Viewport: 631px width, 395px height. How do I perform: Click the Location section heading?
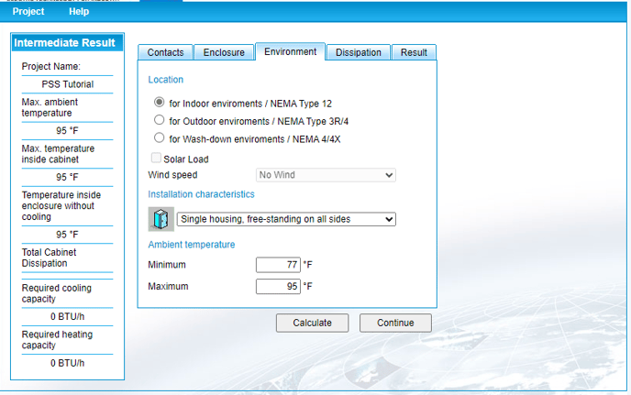[166, 80]
